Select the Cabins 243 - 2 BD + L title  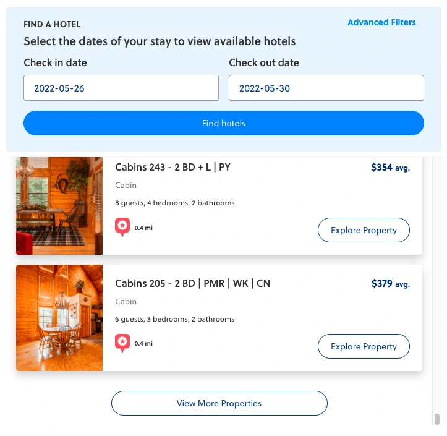click(172, 167)
